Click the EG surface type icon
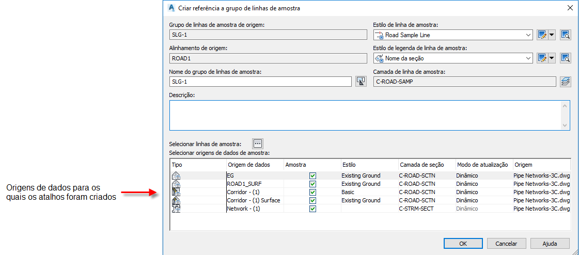 coord(176,176)
